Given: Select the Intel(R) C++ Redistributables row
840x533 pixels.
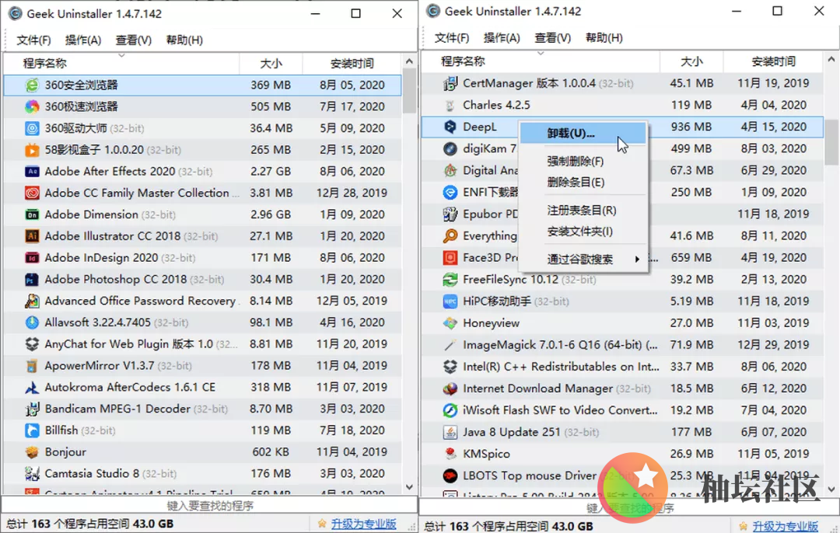Looking at the screenshot, I should pyautogui.click(x=622, y=367).
